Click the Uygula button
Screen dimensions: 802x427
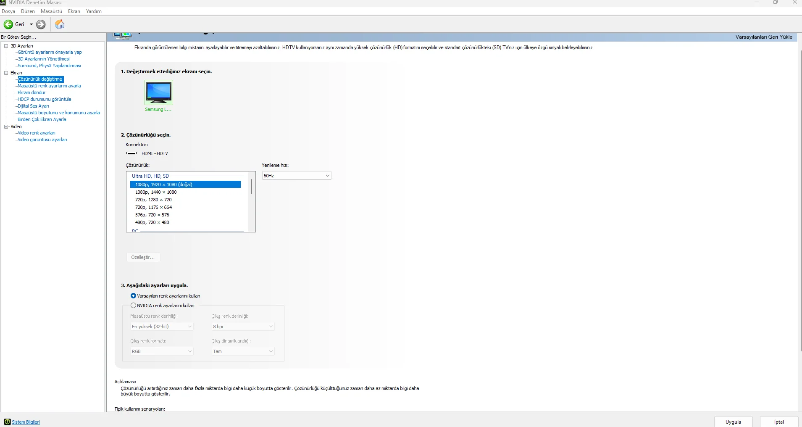click(x=733, y=422)
